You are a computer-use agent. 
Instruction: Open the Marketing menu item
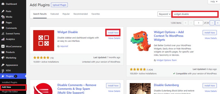(13, 58)
